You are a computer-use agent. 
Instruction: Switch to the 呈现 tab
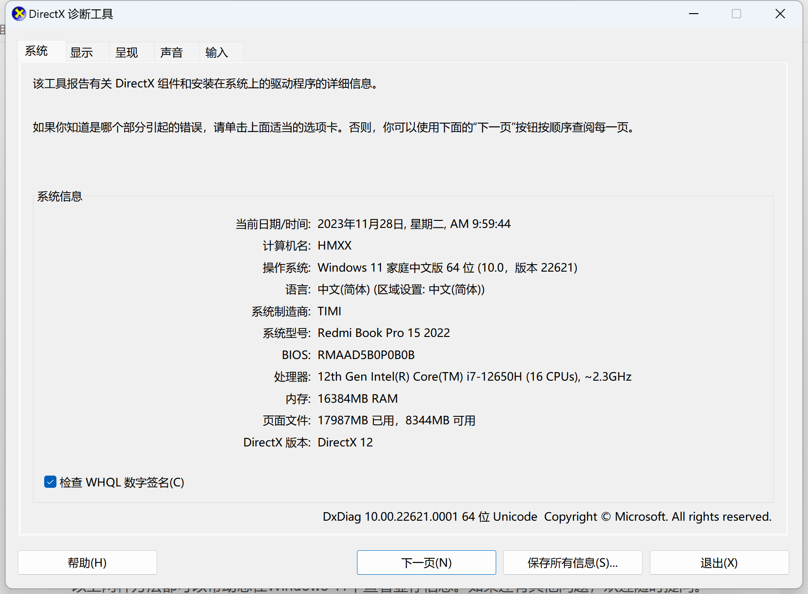pos(132,52)
